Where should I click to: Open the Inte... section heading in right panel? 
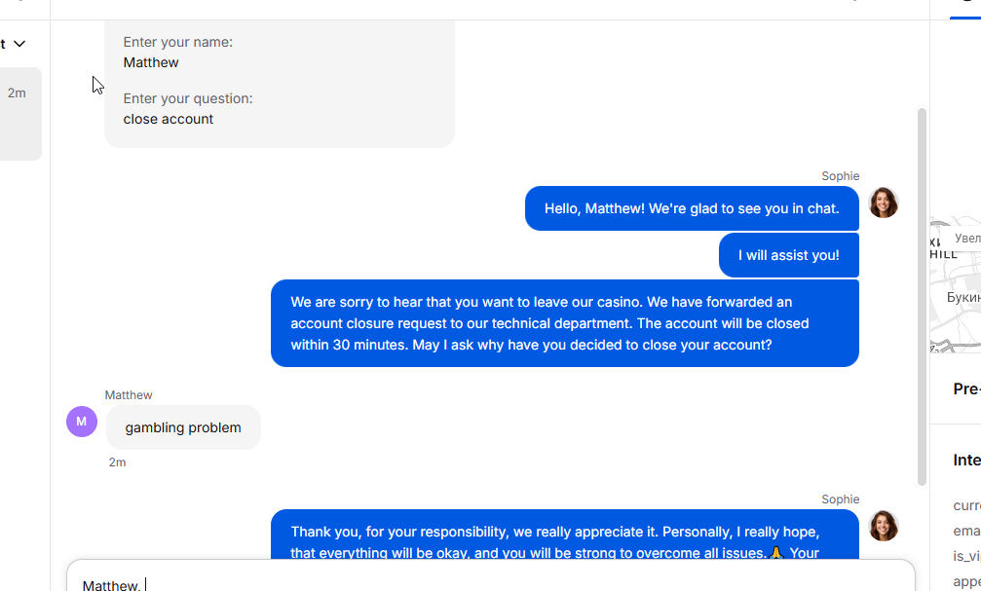[966, 461]
